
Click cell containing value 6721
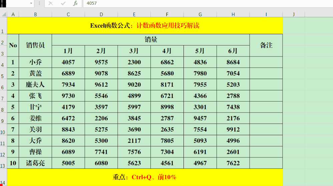tap(167, 96)
